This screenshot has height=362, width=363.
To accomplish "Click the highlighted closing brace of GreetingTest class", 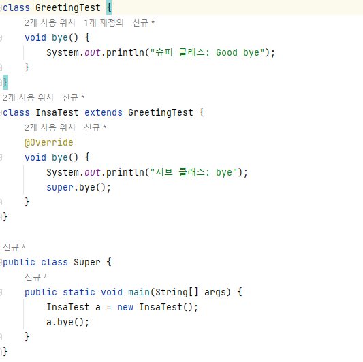I will (x=5, y=82).
